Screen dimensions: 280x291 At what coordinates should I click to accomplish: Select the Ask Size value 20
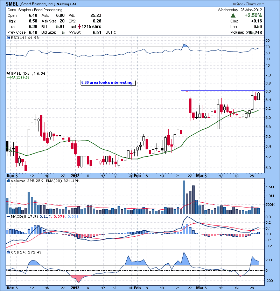point(62,21)
